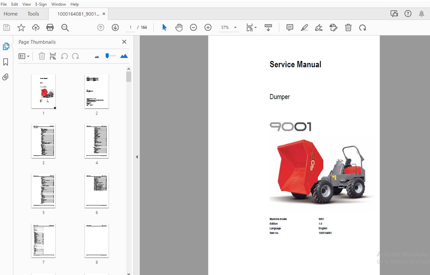This screenshot has width=430, height=275.
Task: Select the highlight text tool
Action: 304,27
